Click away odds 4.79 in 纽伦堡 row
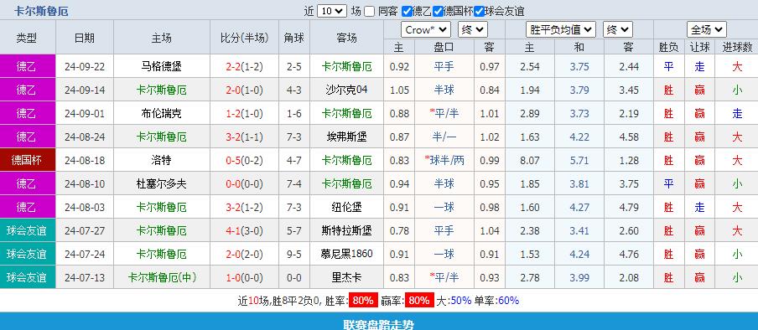Viewport: 758px width, 330px height. click(x=628, y=207)
